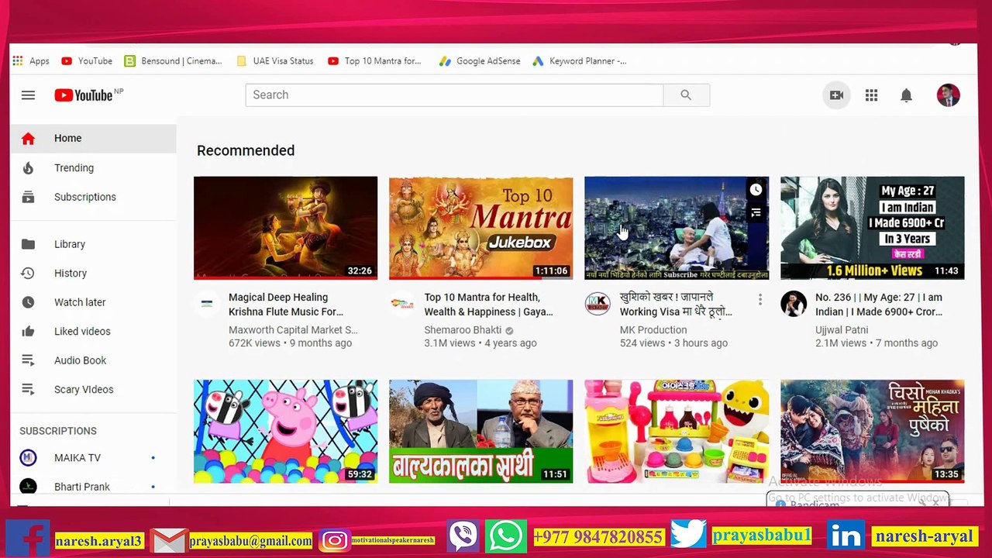Click the MK Production channel avatar

[x=598, y=304]
